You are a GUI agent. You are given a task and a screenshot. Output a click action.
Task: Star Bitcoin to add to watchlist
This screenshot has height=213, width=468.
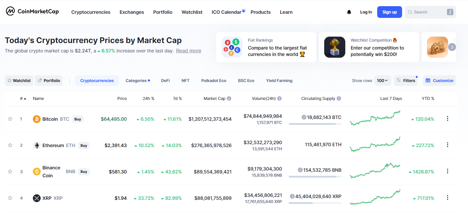pyautogui.click(x=10, y=119)
